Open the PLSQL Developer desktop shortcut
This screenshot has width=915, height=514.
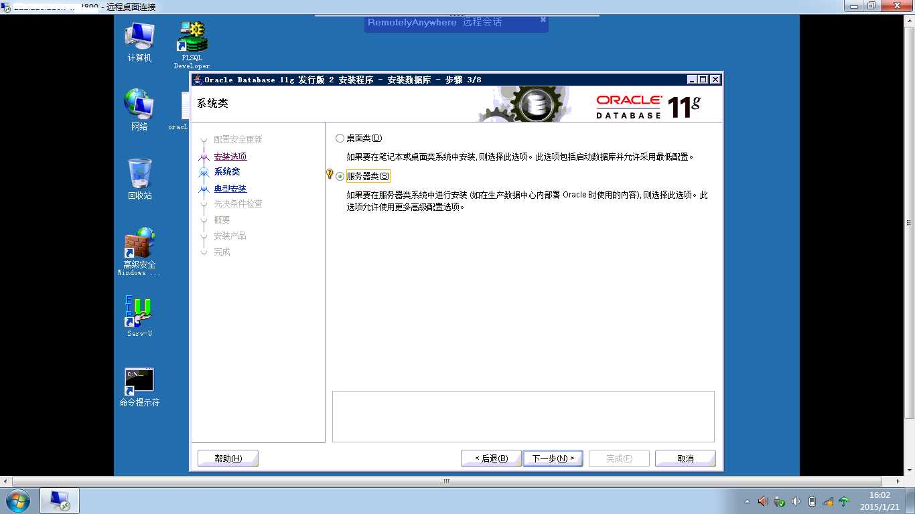(192, 45)
